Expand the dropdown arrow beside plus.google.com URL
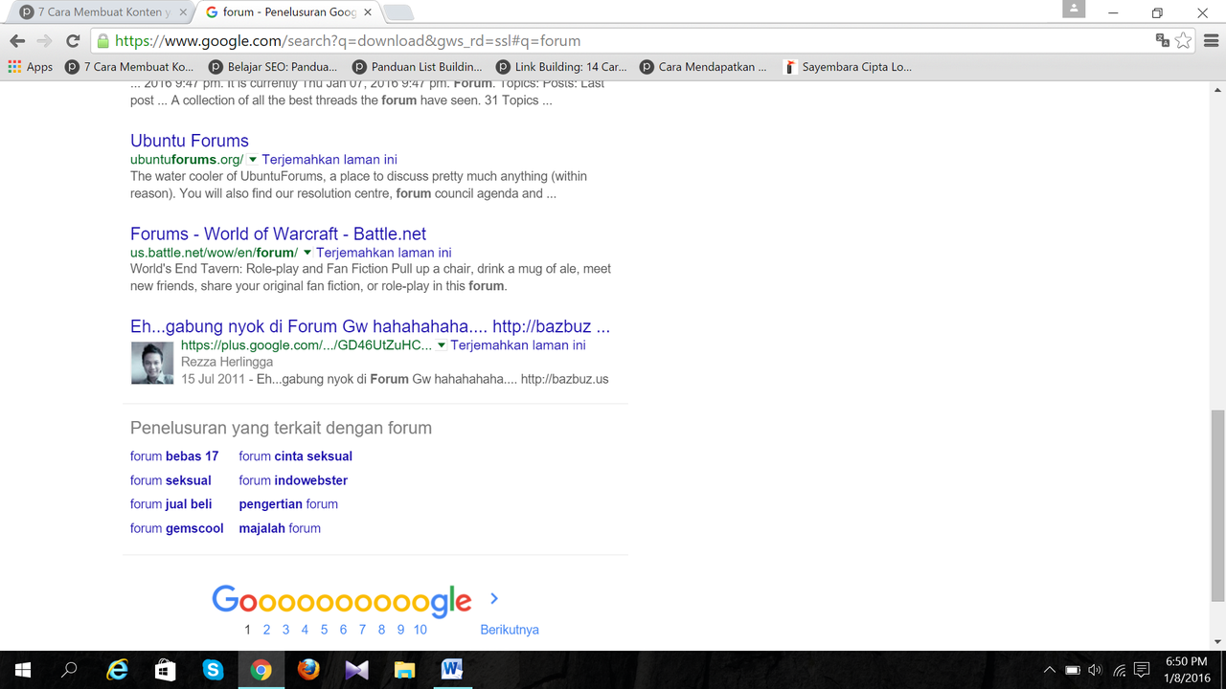The height and width of the screenshot is (689, 1226). click(442, 345)
